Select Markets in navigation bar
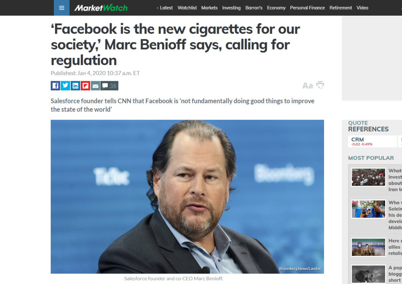Viewport: 402px width, 284px height. [x=209, y=8]
